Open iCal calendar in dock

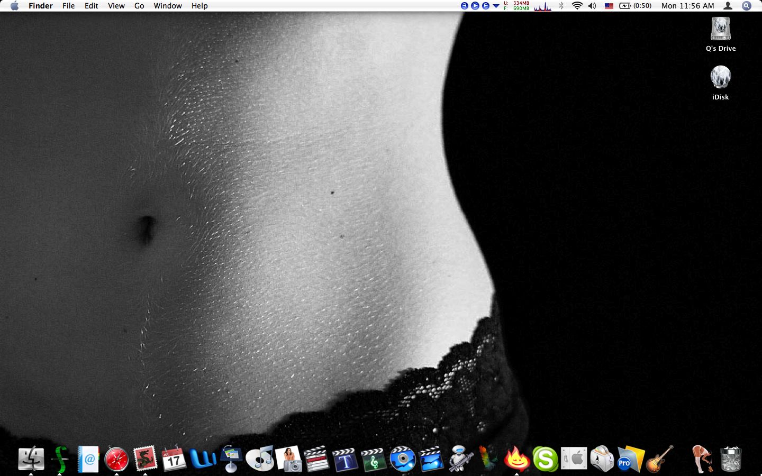174,459
